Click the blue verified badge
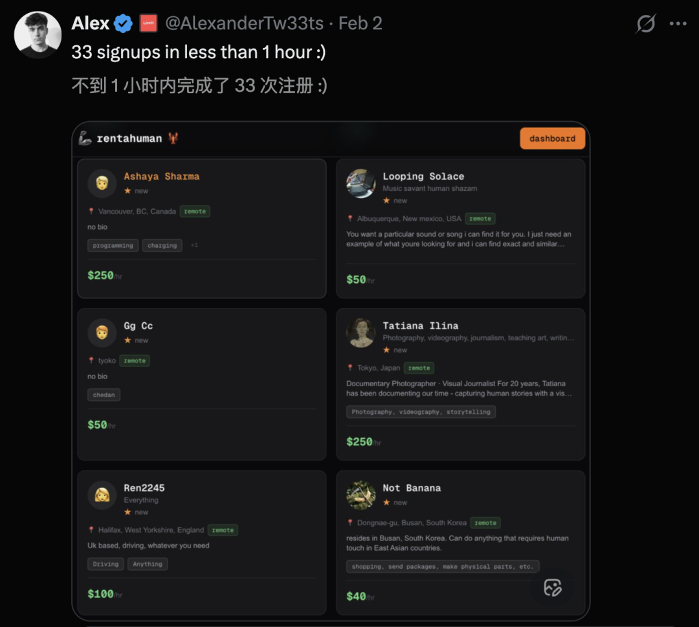The height and width of the screenshot is (627, 699). click(x=123, y=24)
